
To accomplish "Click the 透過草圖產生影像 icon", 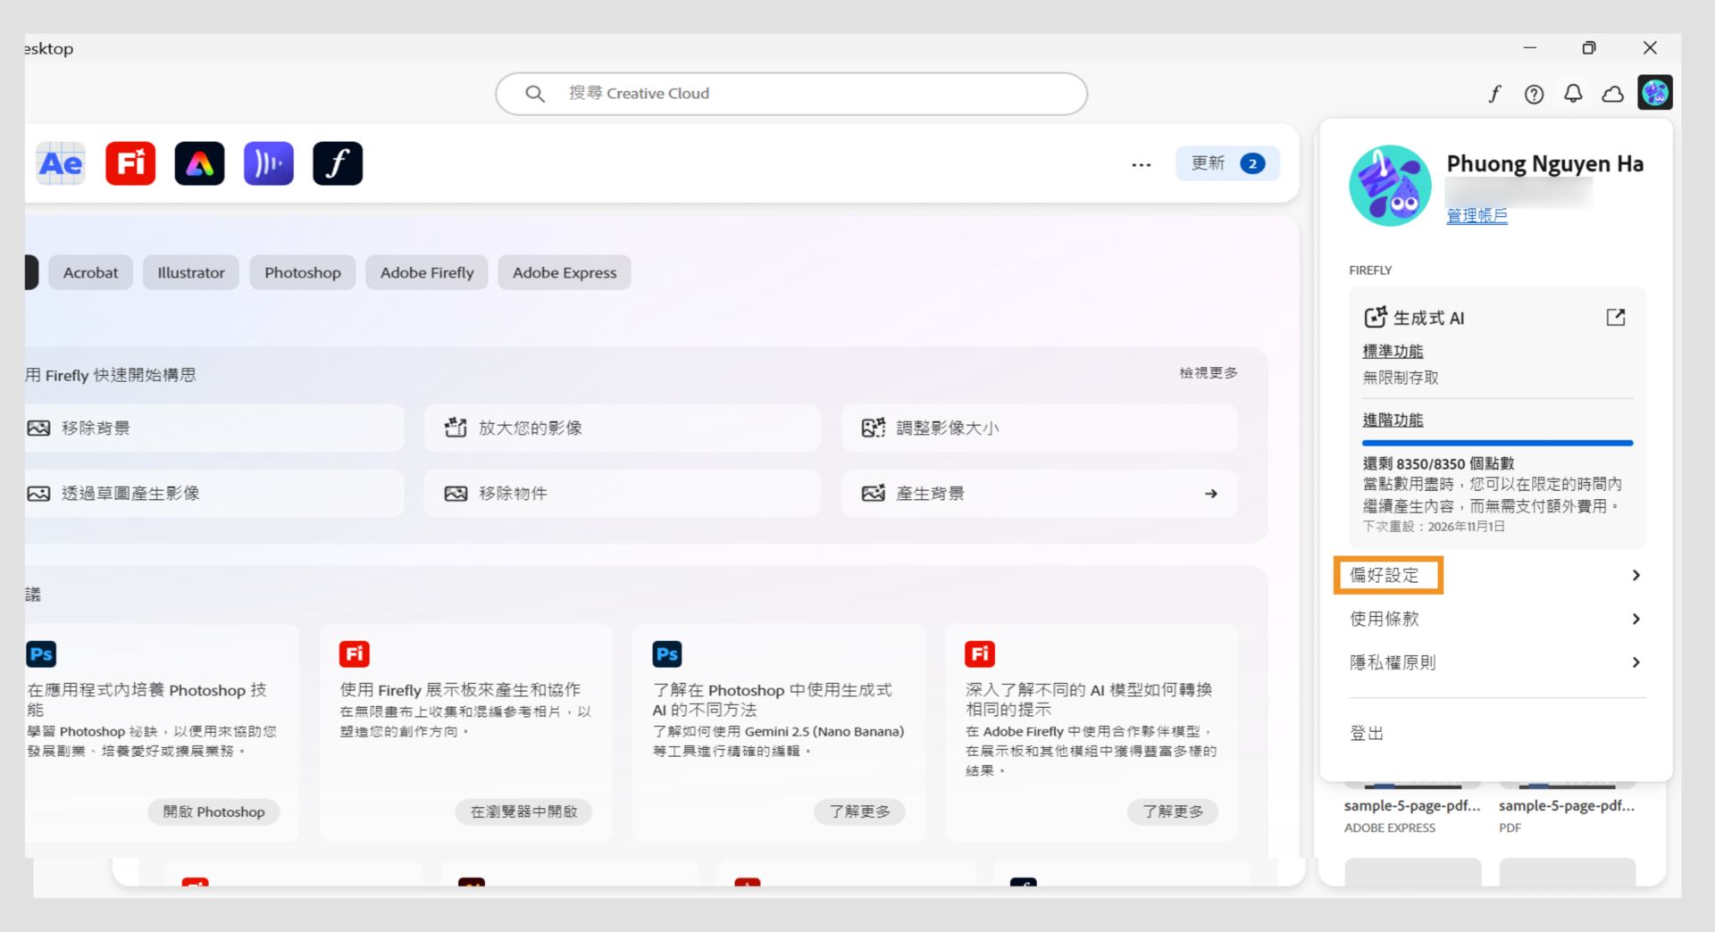I will (38, 494).
